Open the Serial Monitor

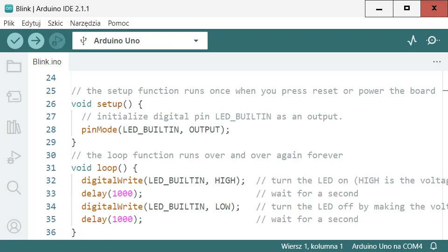[433, 41]
